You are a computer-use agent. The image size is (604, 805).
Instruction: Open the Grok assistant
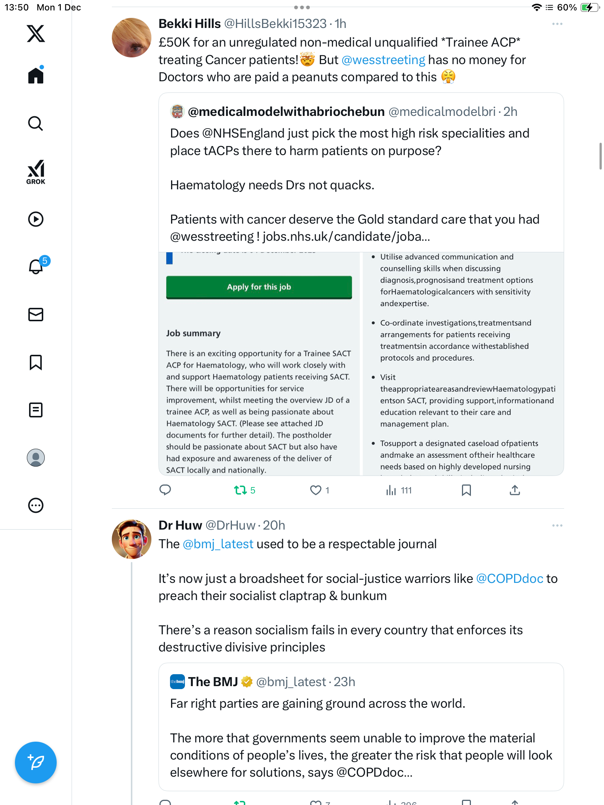pos(36,172)
